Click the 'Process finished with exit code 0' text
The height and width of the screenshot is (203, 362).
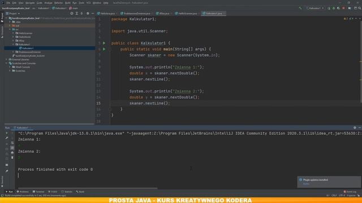tap(55, 169)
